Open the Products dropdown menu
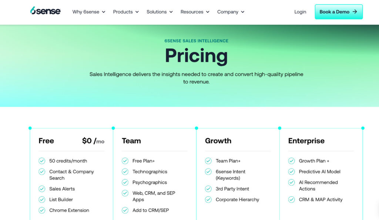The image size is (379, 220). coord(126,12)
